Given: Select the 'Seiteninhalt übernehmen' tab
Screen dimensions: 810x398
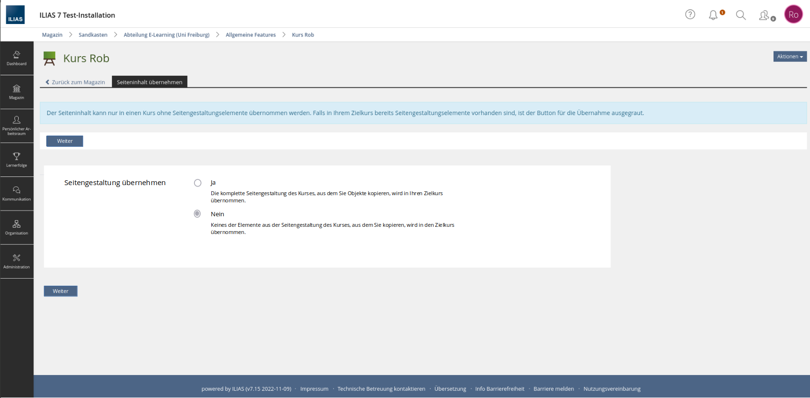Looking at the screenshot, I should tap(149, 82).
